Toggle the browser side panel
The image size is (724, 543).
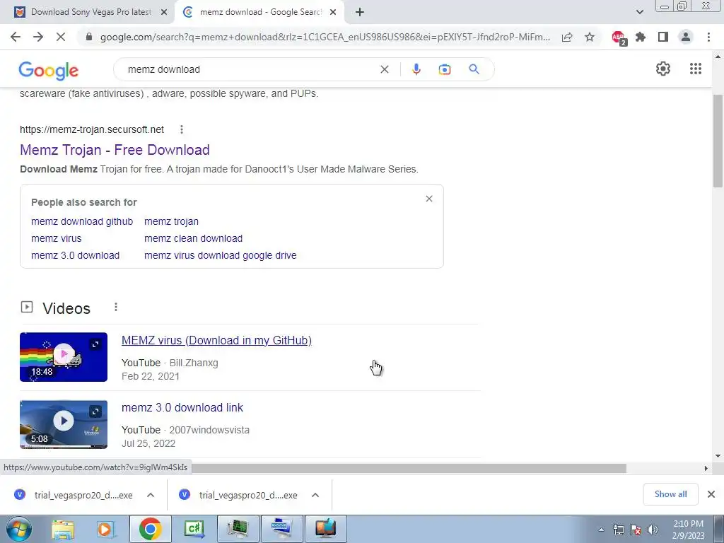663,37
